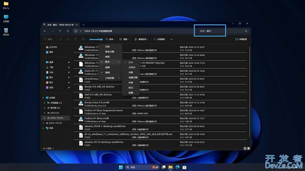Screen dimensions: 305x171
Task: Expand the 网络 tree node
Action: point(43,128)
